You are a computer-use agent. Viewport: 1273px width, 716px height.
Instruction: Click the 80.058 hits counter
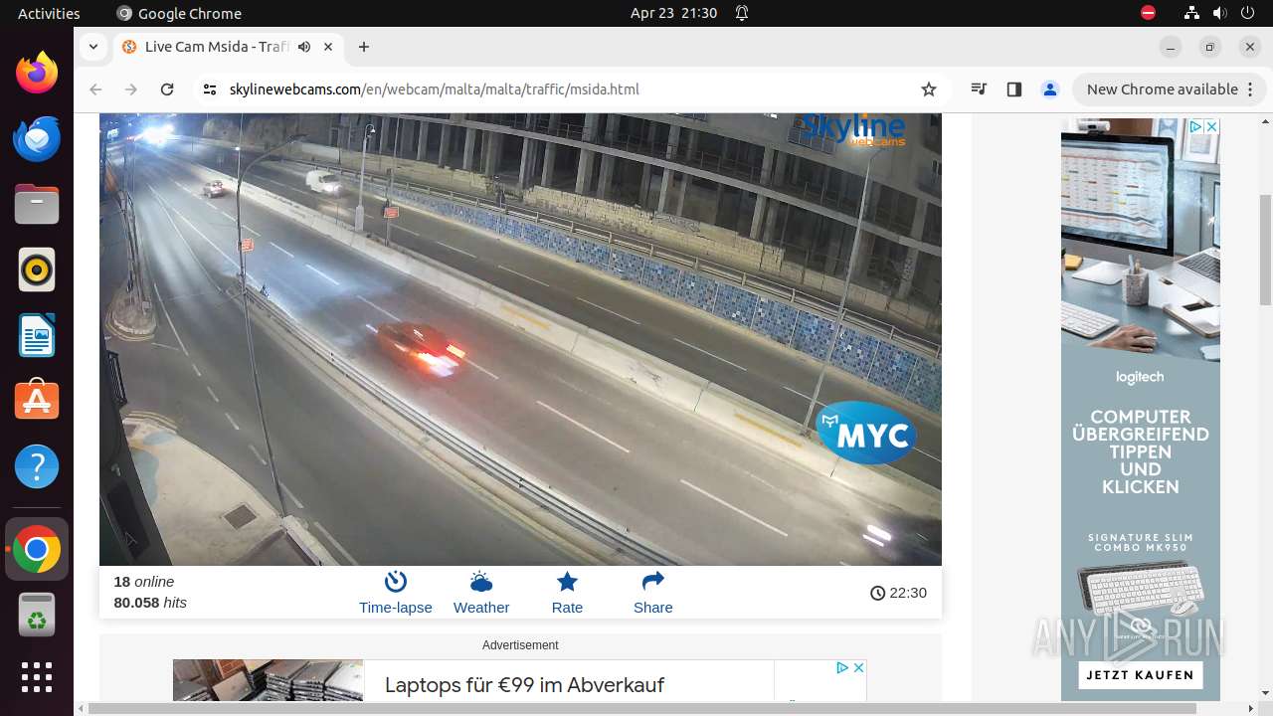150,603
